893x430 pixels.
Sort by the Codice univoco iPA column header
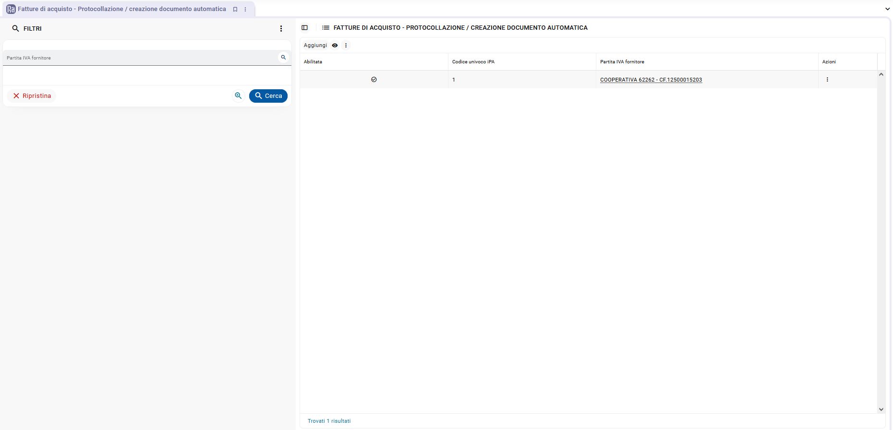473,62
